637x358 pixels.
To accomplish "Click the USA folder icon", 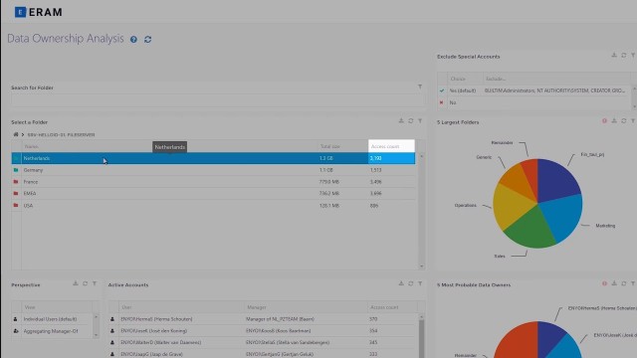I will click(x=16, y=206).
